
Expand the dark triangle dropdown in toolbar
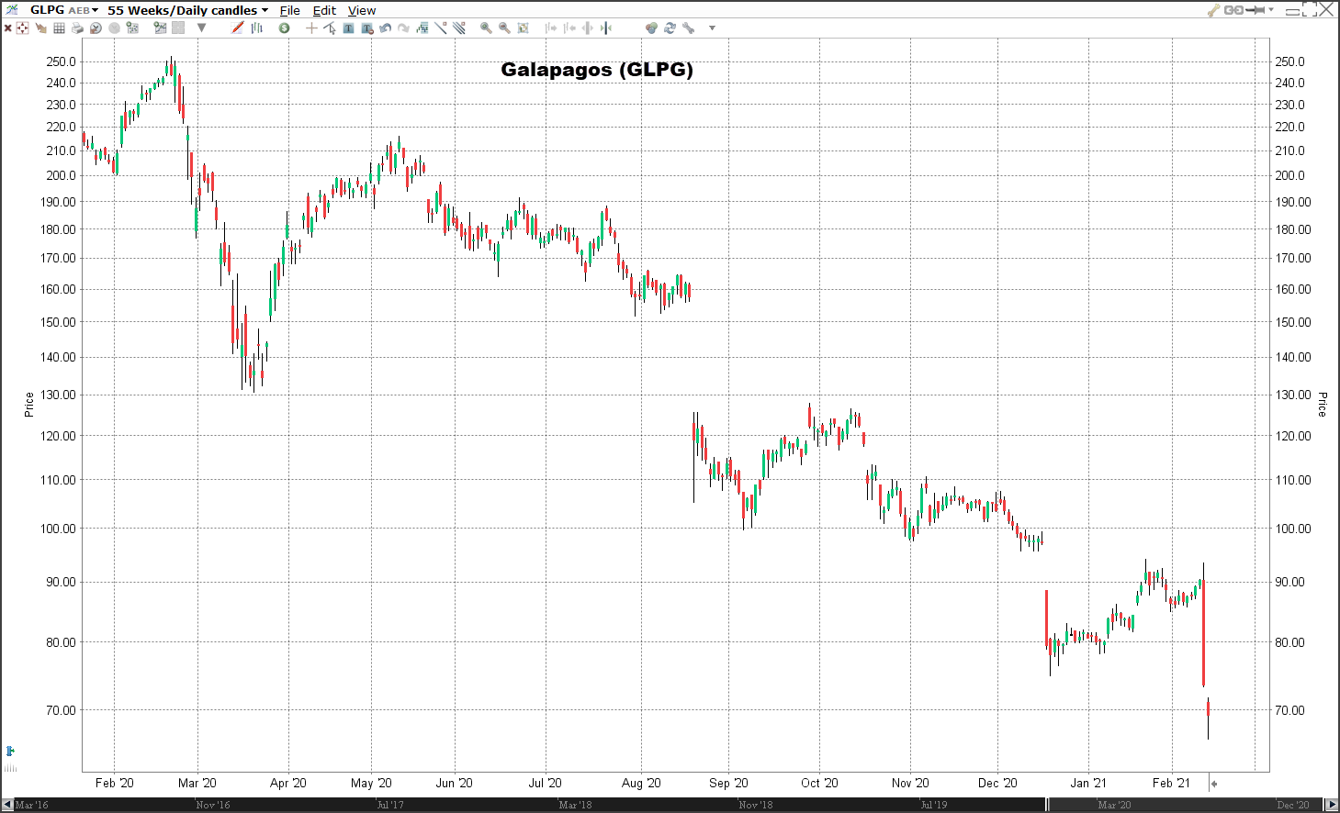tap(201, 28)
